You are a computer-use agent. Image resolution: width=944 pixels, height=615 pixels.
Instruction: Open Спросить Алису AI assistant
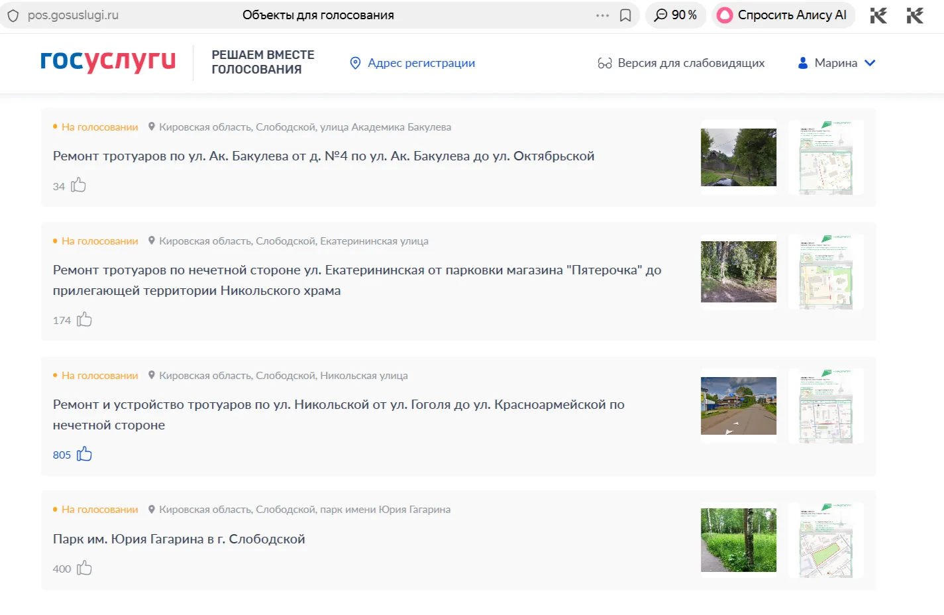784,15
